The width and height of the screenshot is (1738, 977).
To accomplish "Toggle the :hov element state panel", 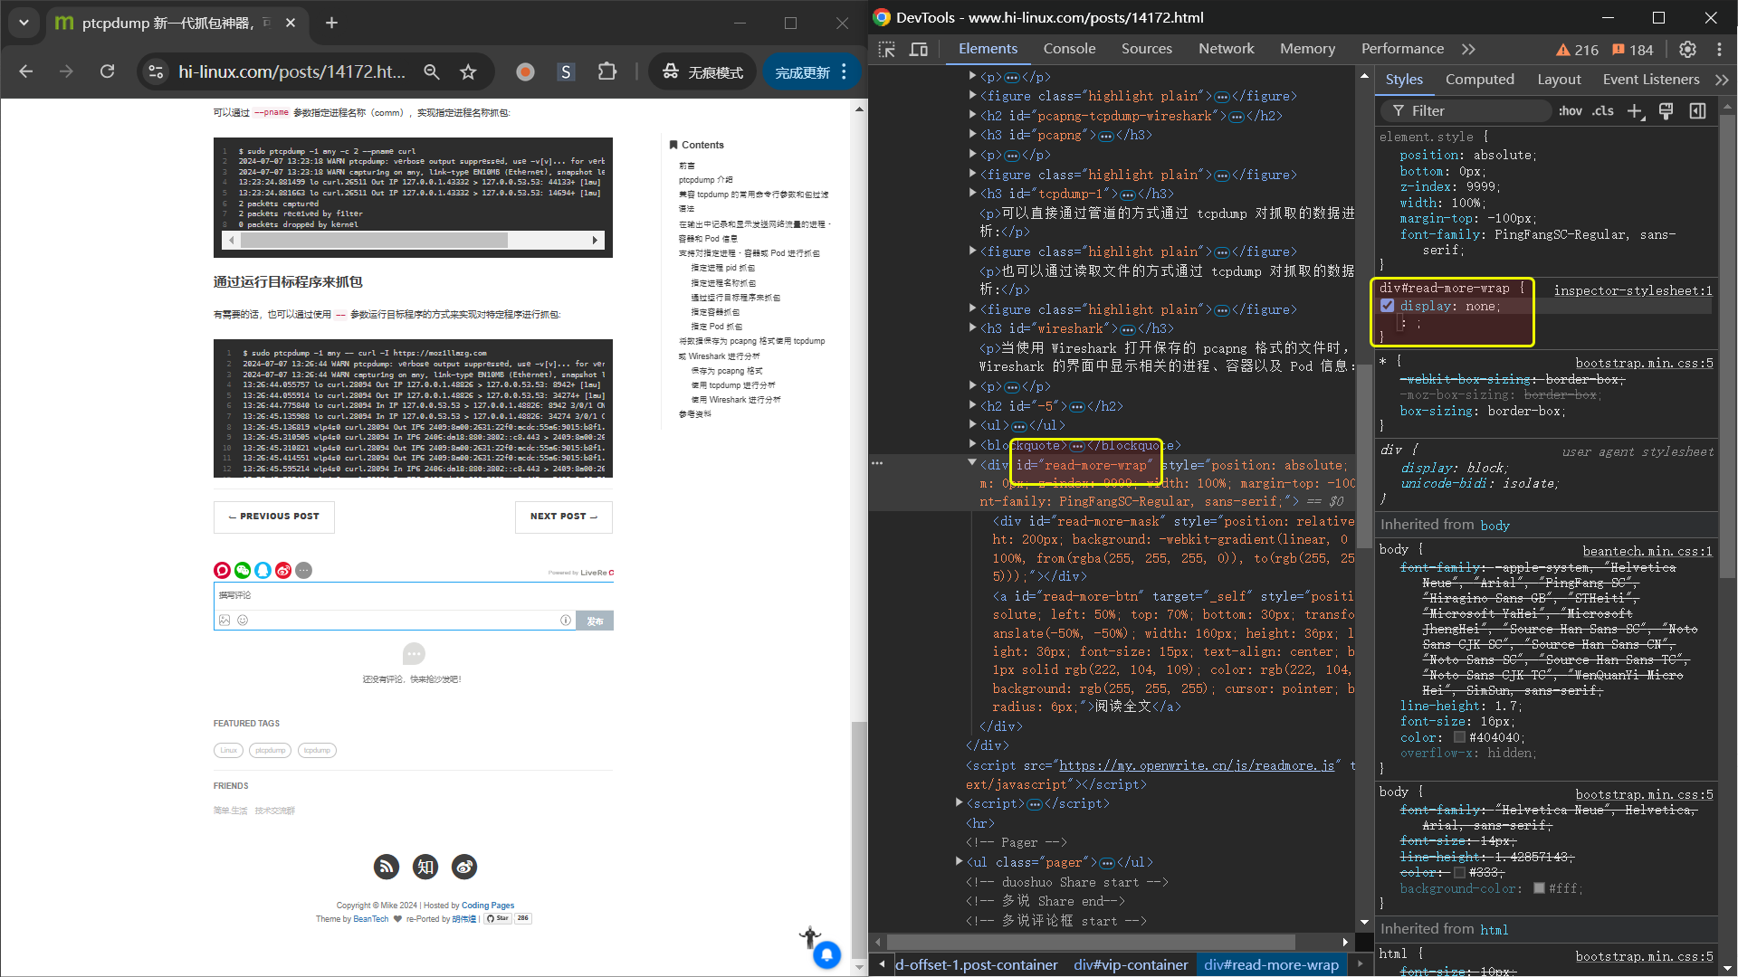I will pos(1571,110).
